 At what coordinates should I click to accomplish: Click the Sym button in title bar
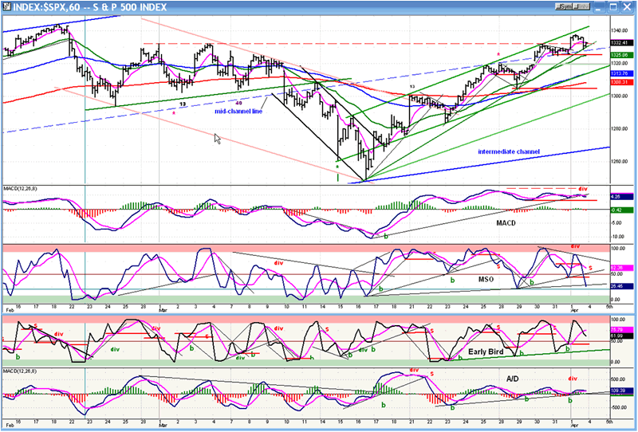565,7
